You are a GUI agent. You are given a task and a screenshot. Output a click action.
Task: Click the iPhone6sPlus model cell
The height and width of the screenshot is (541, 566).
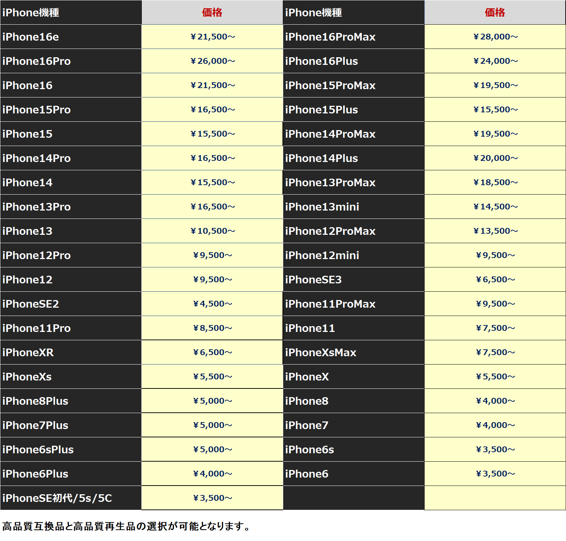pyautogui.click(x=38, y=450)
